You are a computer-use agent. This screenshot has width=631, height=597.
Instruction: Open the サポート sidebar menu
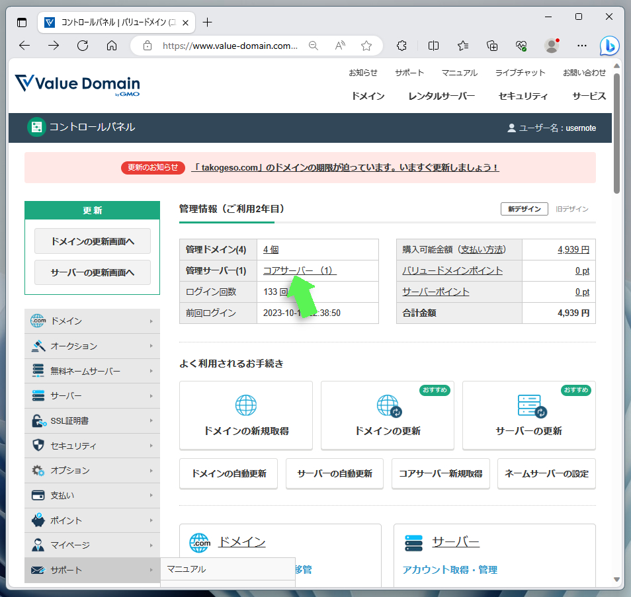click(x=92, y=570)
